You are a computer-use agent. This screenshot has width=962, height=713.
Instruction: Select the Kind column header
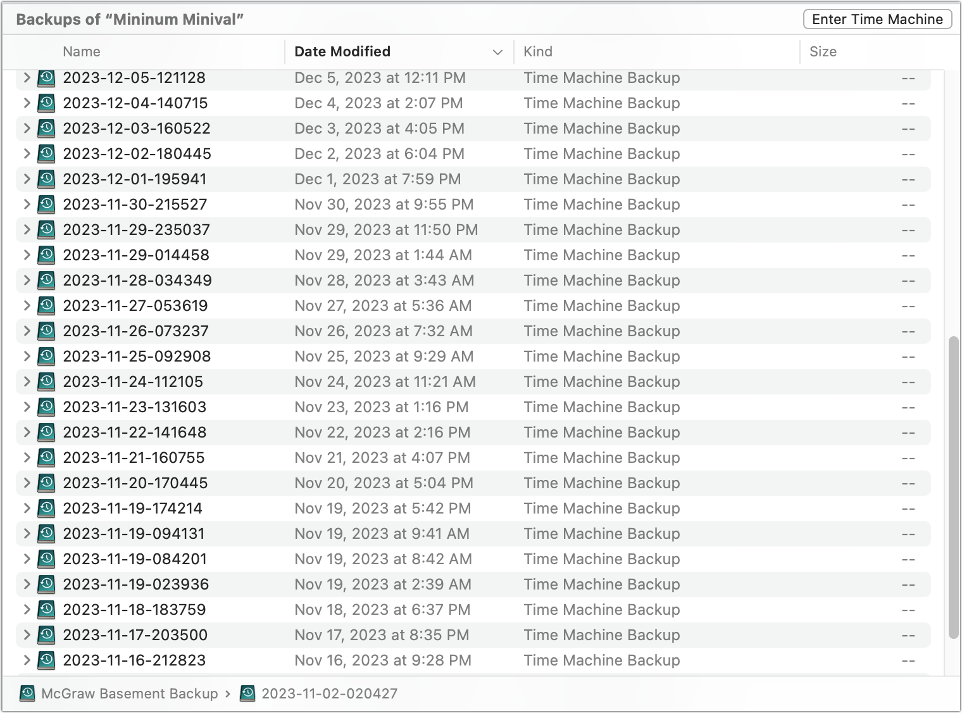[537, 52]
